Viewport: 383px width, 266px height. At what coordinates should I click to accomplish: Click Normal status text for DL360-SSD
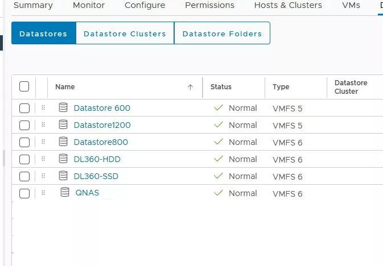tap(243, 176)
